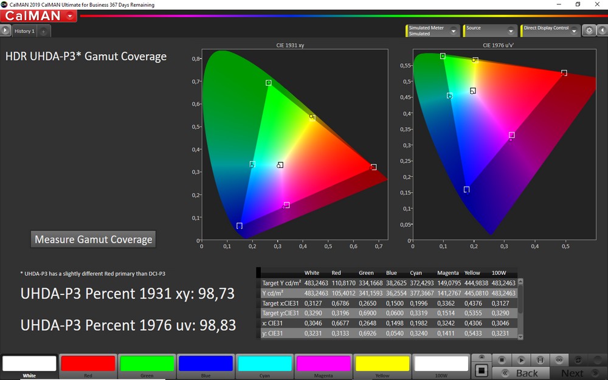The height and width of the screenshot is (380, 608).
Task: Switch to the History 1 tab
Action: click(x=25, y=31)
